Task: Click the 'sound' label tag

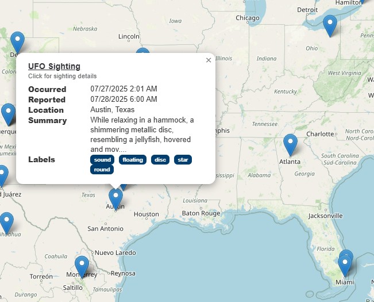Action: [x=102, y=160]
